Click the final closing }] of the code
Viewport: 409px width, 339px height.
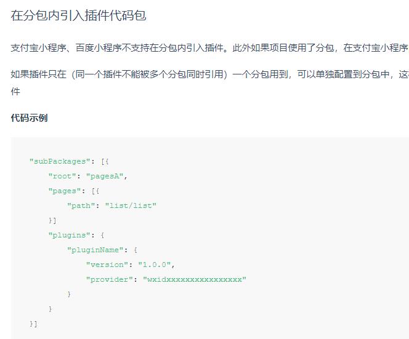point(33,324)
